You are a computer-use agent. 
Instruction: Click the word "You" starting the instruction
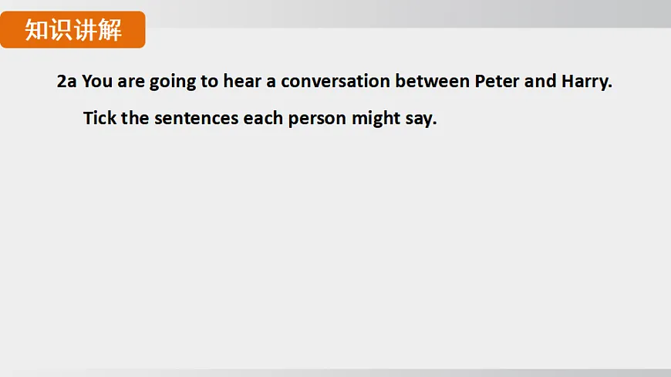point(97,81)
